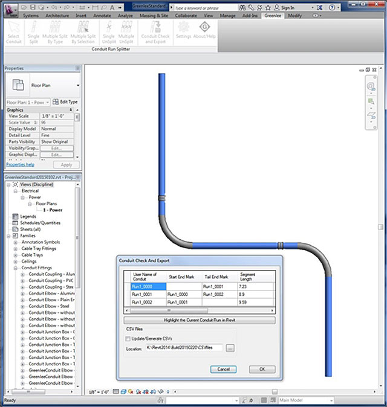Click the 1/8" = 1'-0" view scale in status bar

click(99, 392)
